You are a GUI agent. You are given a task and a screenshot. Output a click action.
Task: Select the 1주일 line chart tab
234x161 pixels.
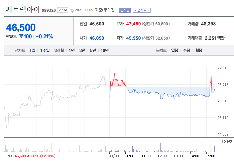click(45, 50)
